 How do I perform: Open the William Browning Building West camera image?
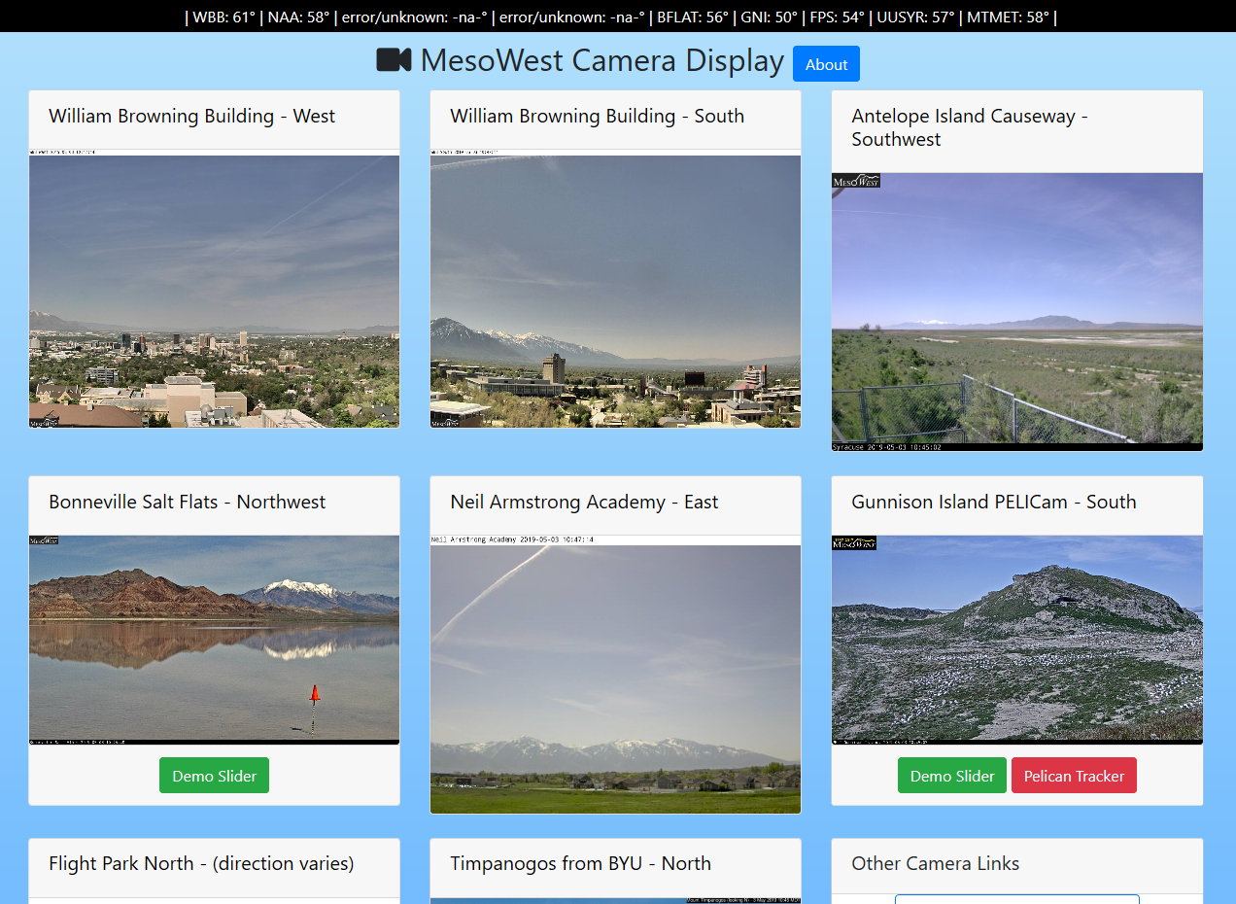(214, 289)
